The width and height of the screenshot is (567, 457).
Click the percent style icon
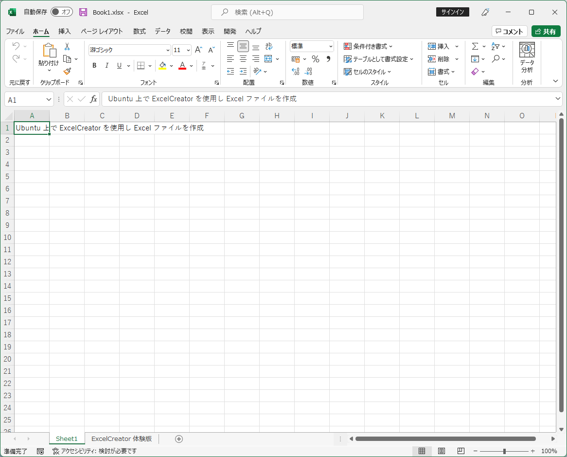316,59
